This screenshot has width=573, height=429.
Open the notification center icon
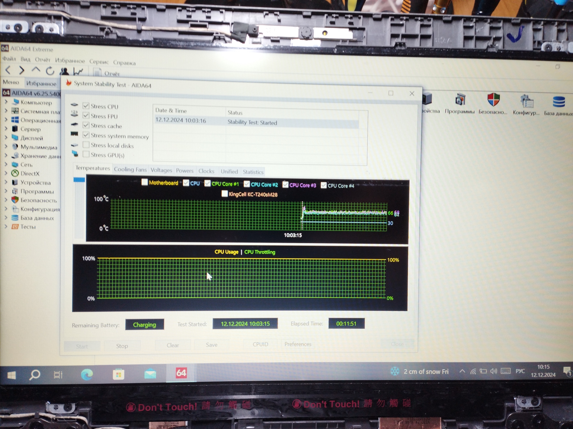click(x=567, y=371)
